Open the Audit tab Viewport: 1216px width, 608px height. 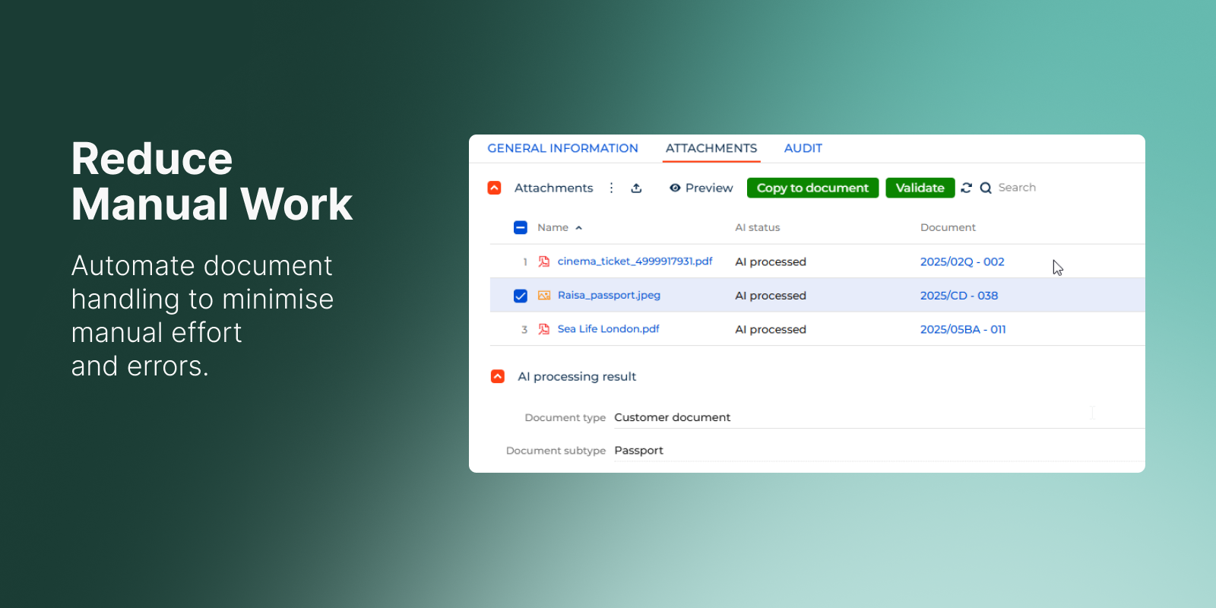pyautogui.click(x=803, y=148)
